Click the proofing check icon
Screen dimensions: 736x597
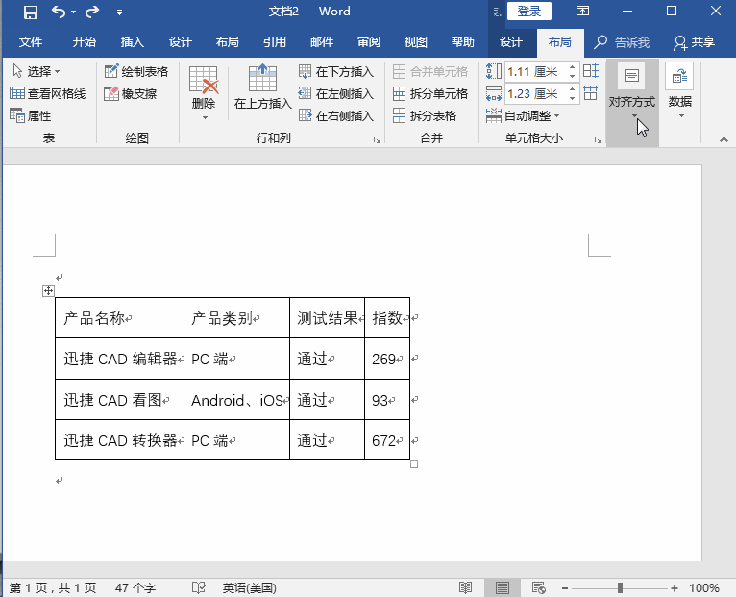tap(199, 587)
